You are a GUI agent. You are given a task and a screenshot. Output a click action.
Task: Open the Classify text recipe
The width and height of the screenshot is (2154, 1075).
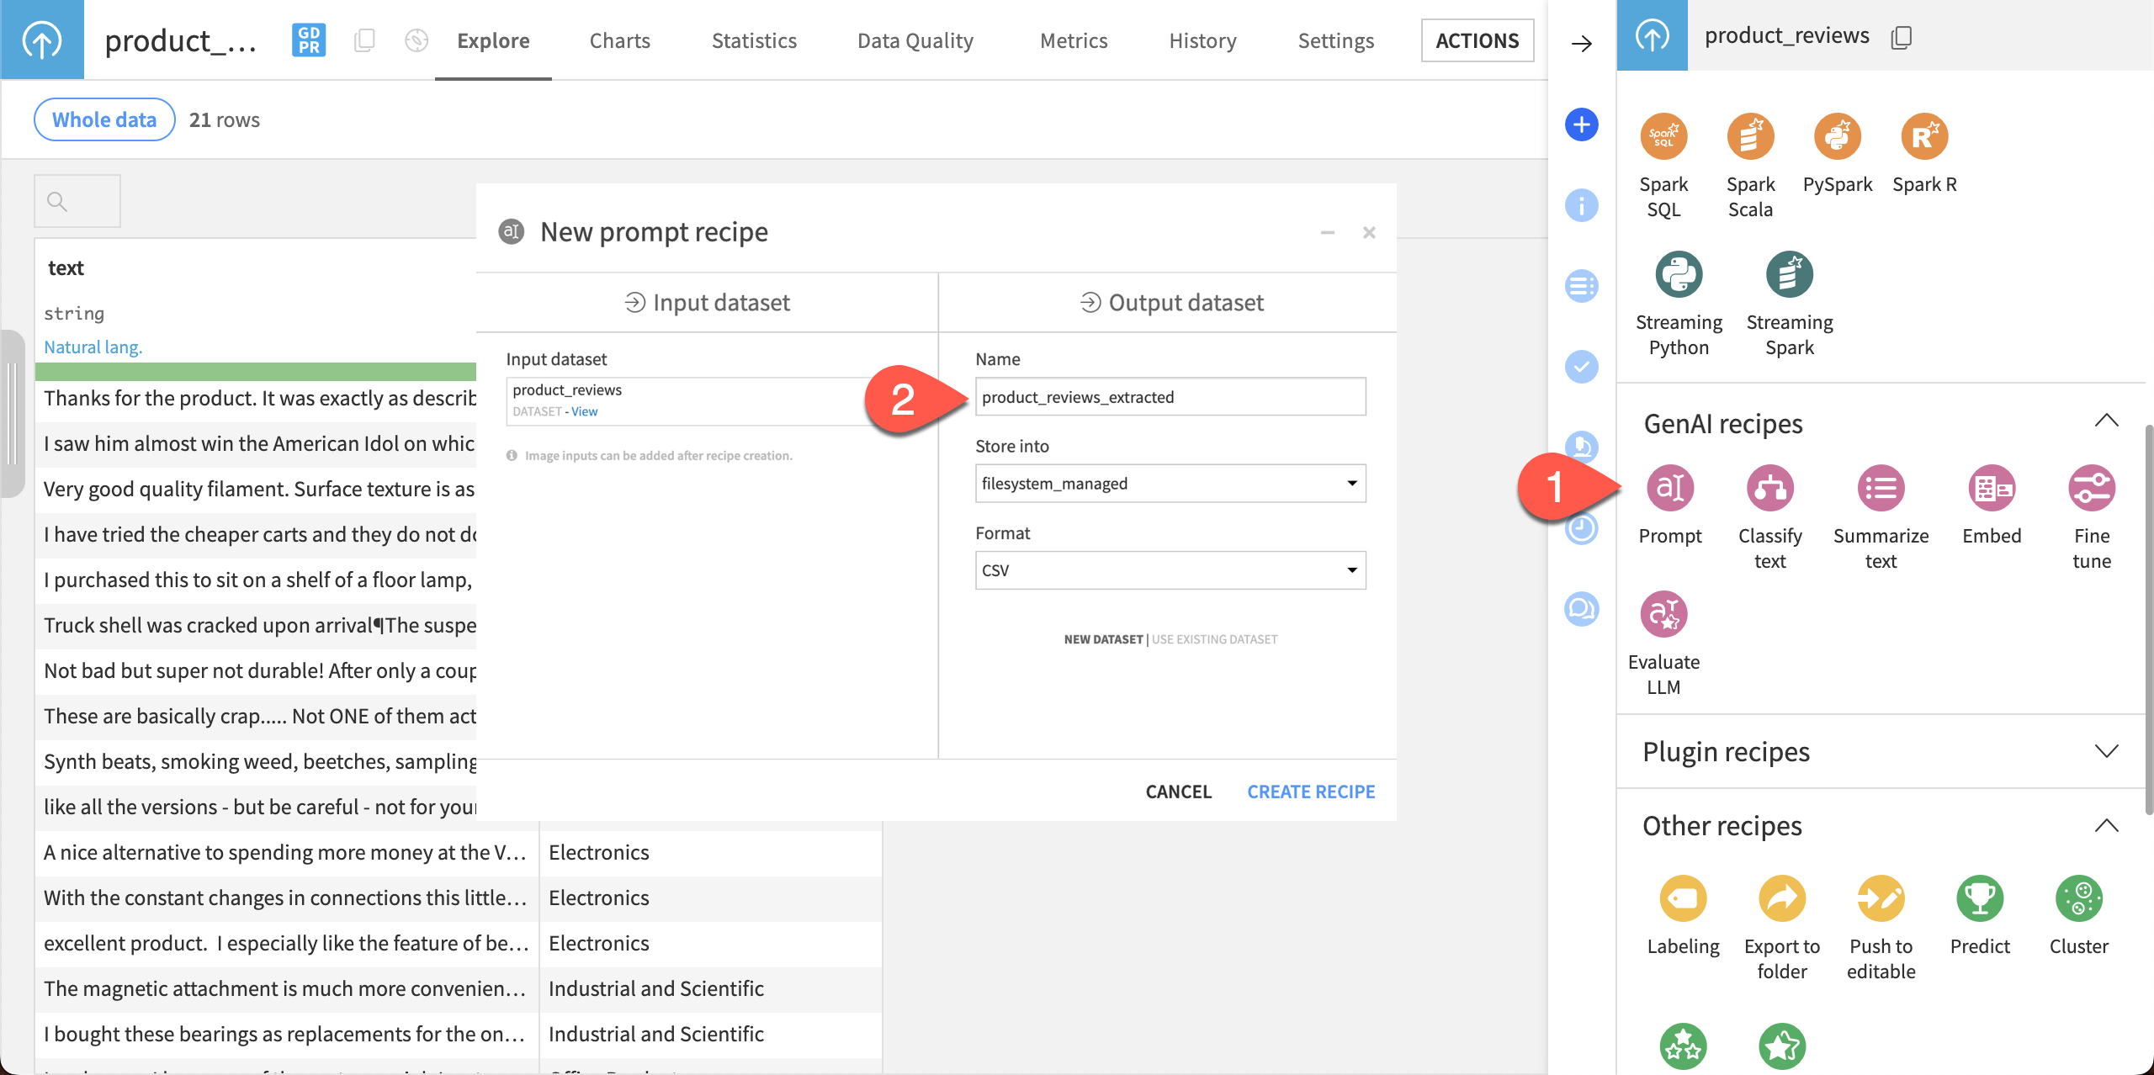pyautogui.click(x=1769, y=488)
